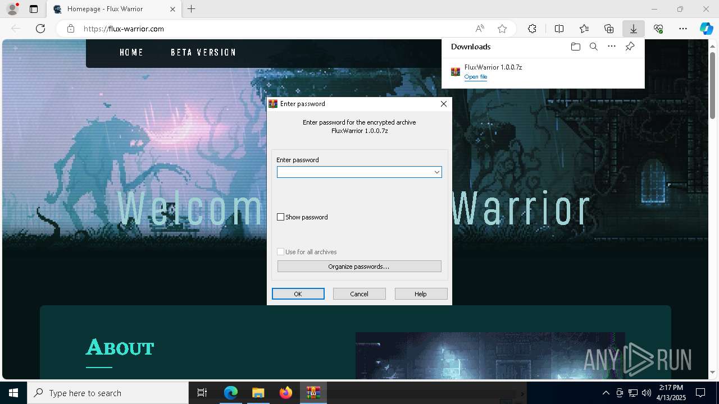This screenshot has width=719, height=404.
Task: Open the clock showing 2:17 PM
Action: [671, 393]
